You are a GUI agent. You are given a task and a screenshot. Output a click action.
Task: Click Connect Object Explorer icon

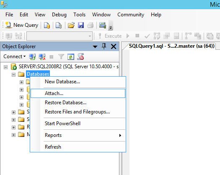[x=32, y=57]
